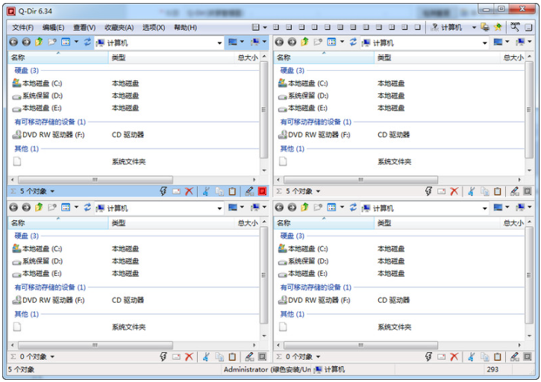Click the view-mode icon in top-left pane
This screenshot has width=541, height=382.
click(66, 42)
